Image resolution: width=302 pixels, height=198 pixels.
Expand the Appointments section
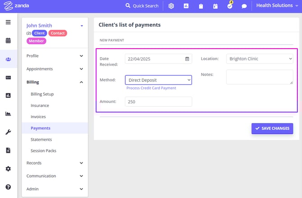click(55, 69)
